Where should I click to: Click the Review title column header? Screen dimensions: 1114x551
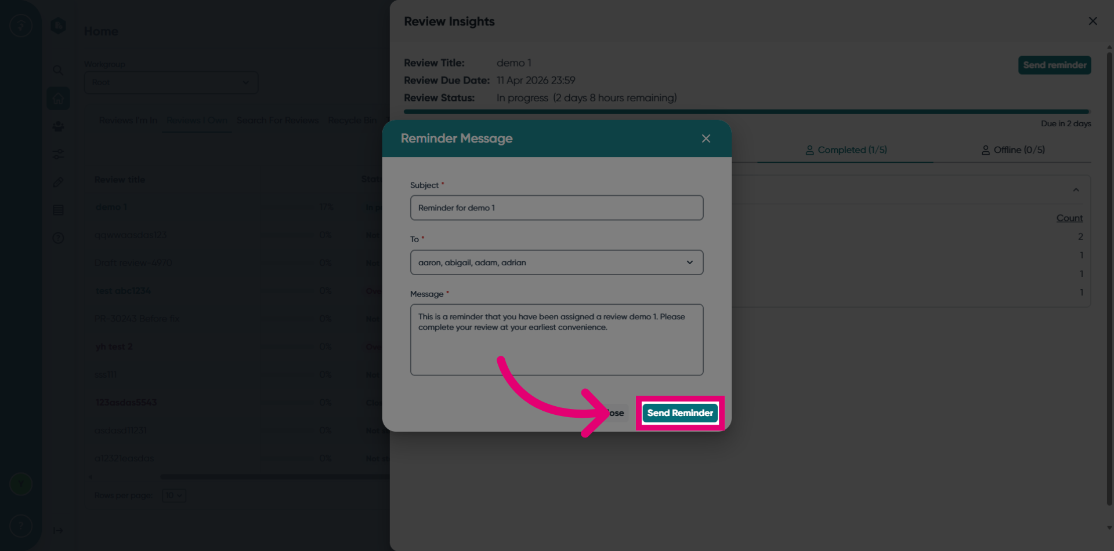point(120,180)
